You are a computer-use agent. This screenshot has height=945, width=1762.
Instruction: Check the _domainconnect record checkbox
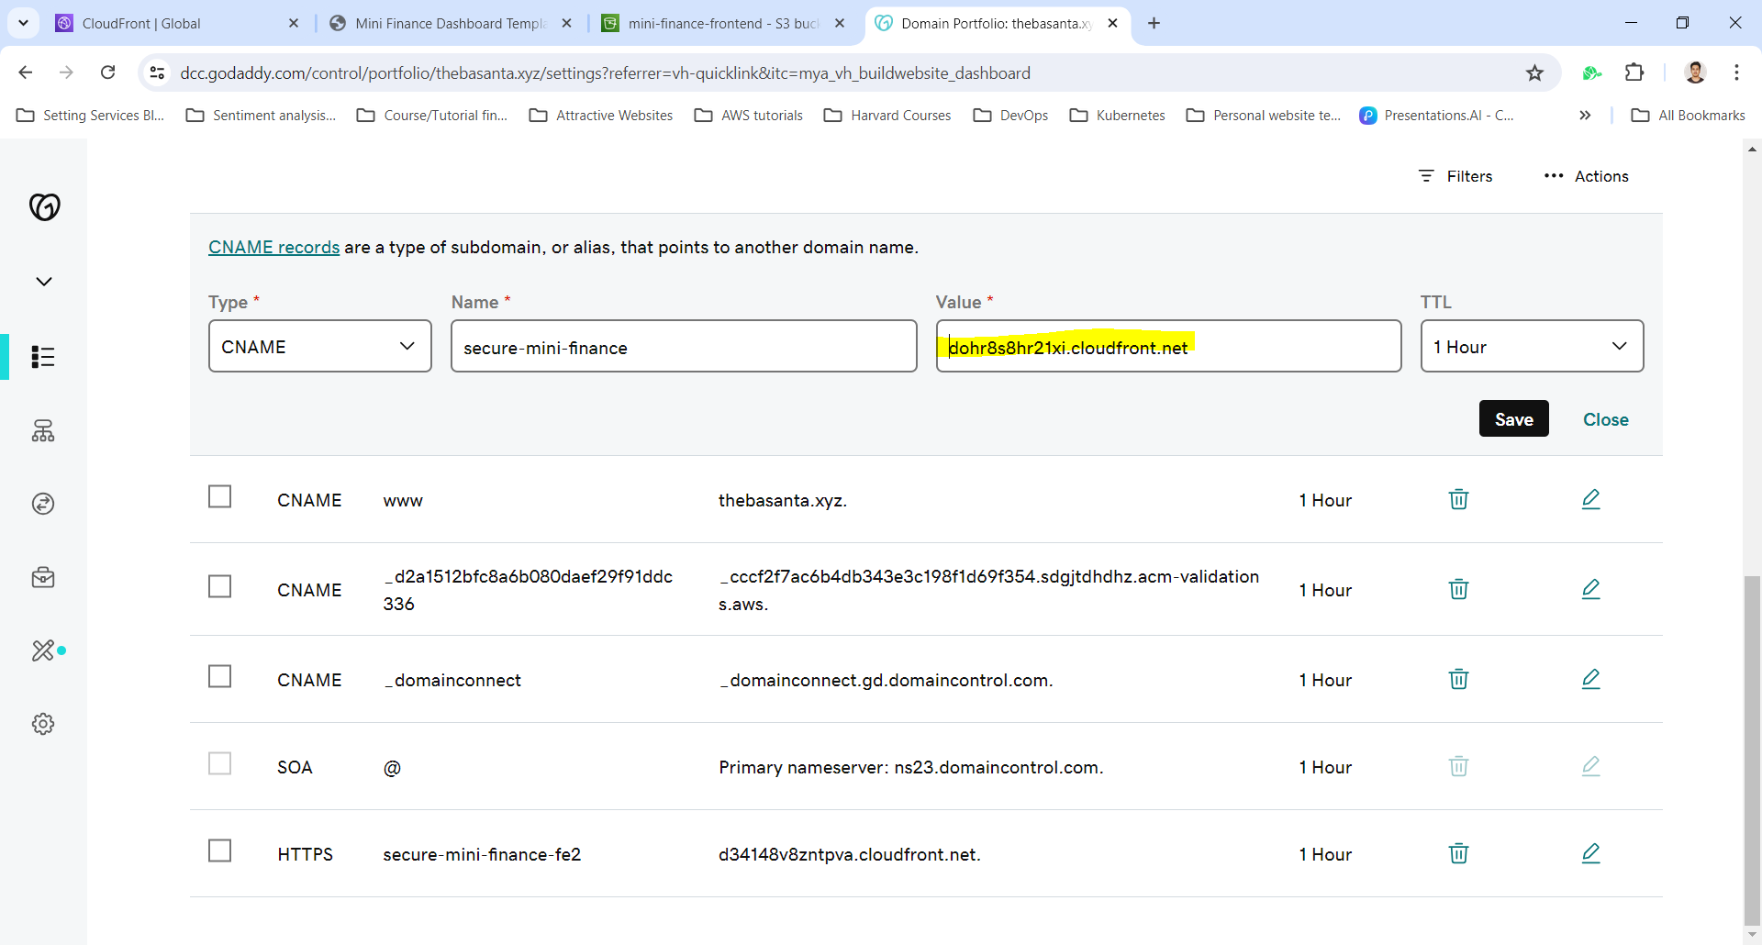click(x=219, y=676)
